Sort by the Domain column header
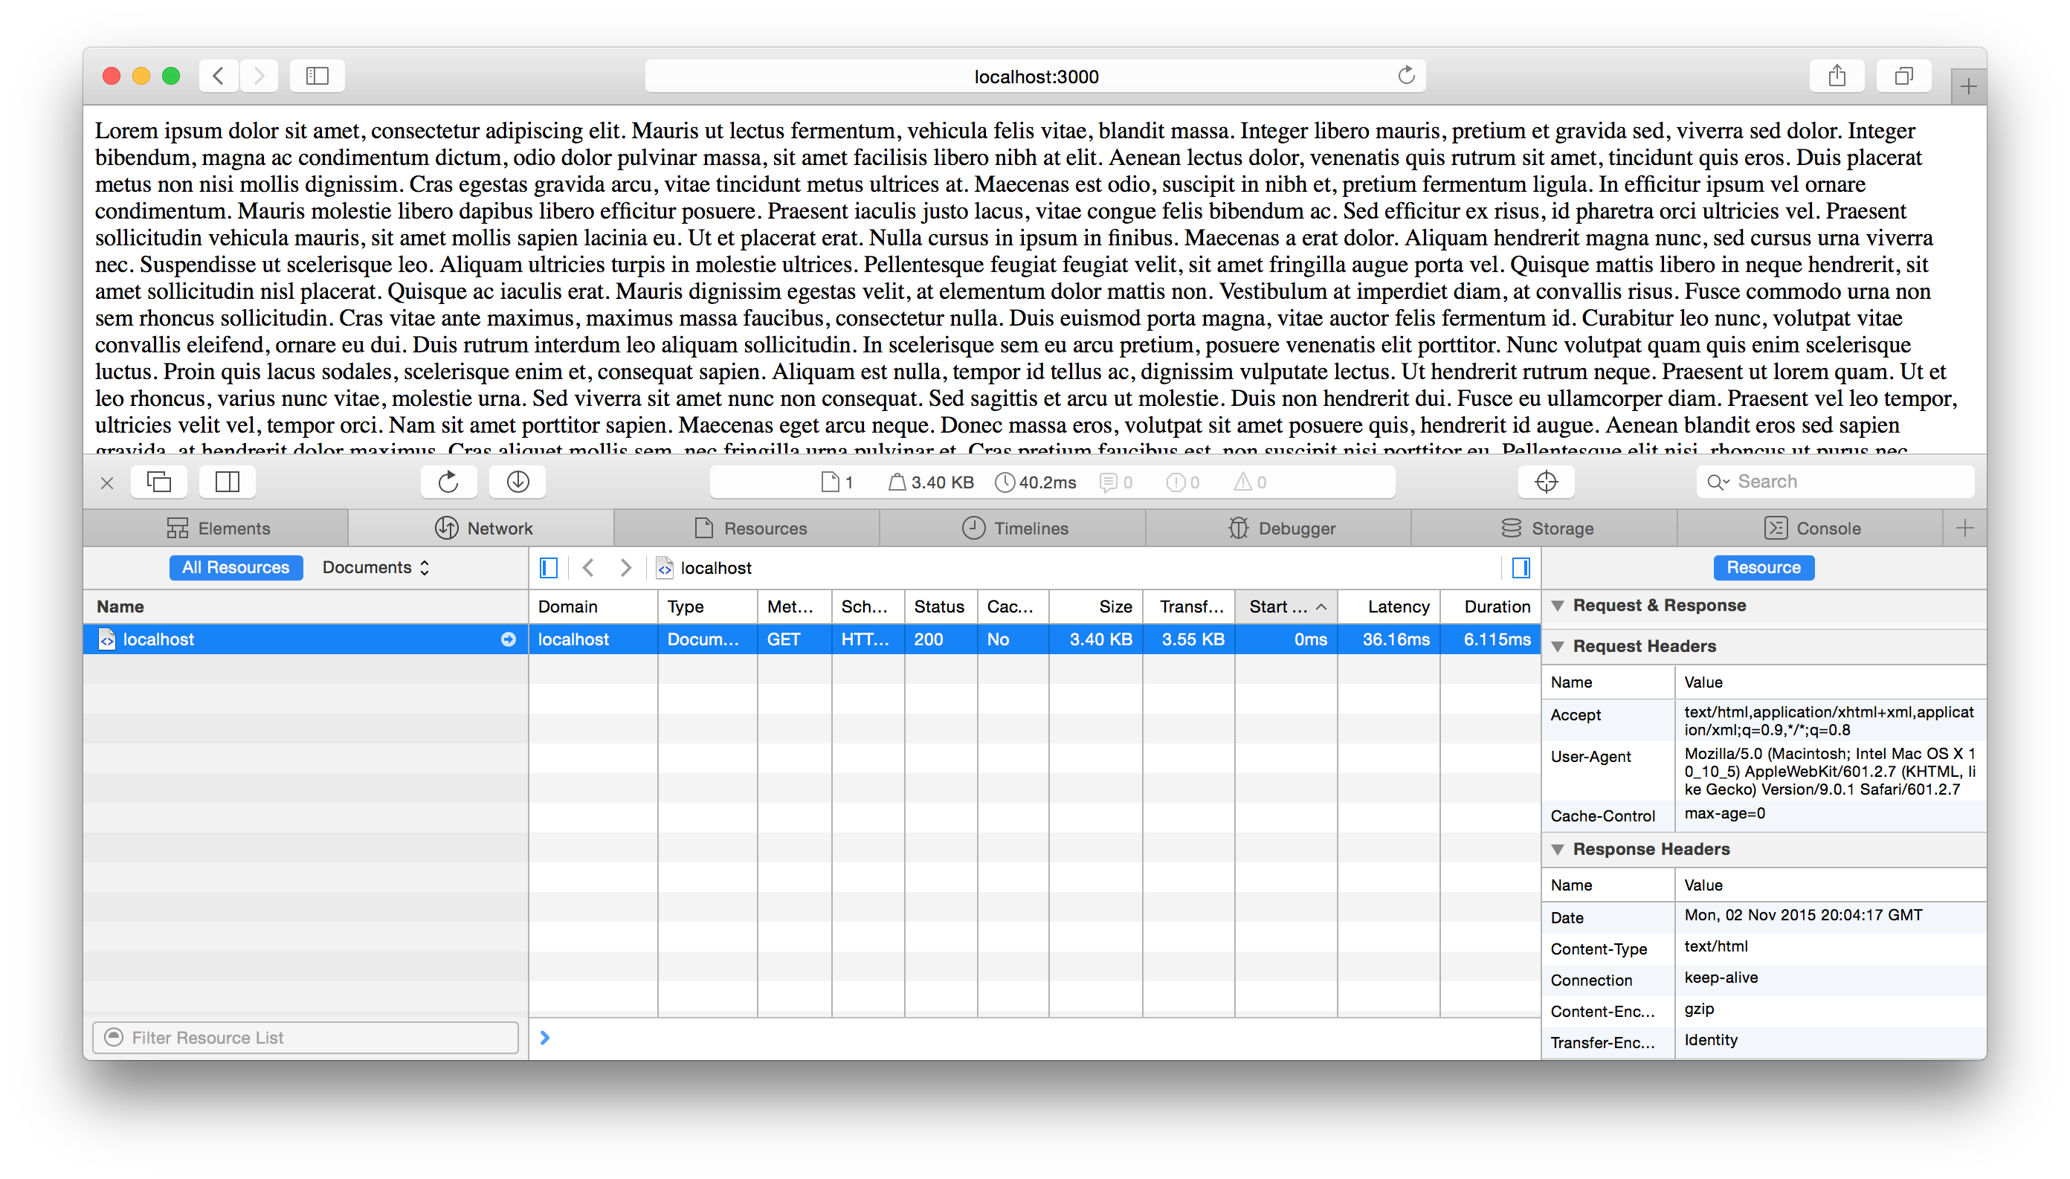This screenshot has height=1179, width=2070. pyautogui.click(x=593, y=607)
